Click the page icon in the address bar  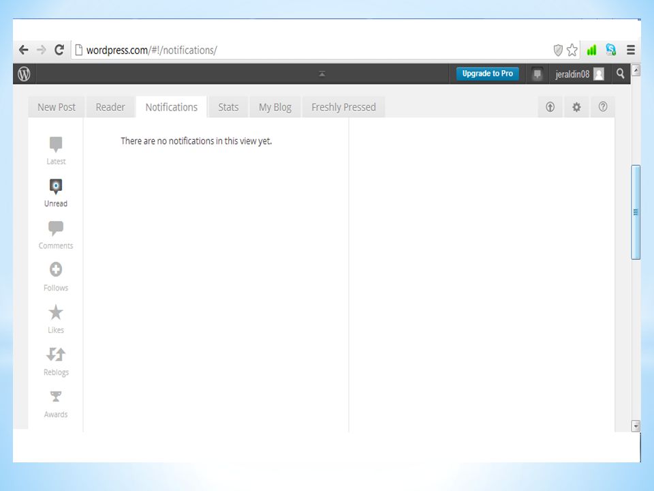(78, 50)
